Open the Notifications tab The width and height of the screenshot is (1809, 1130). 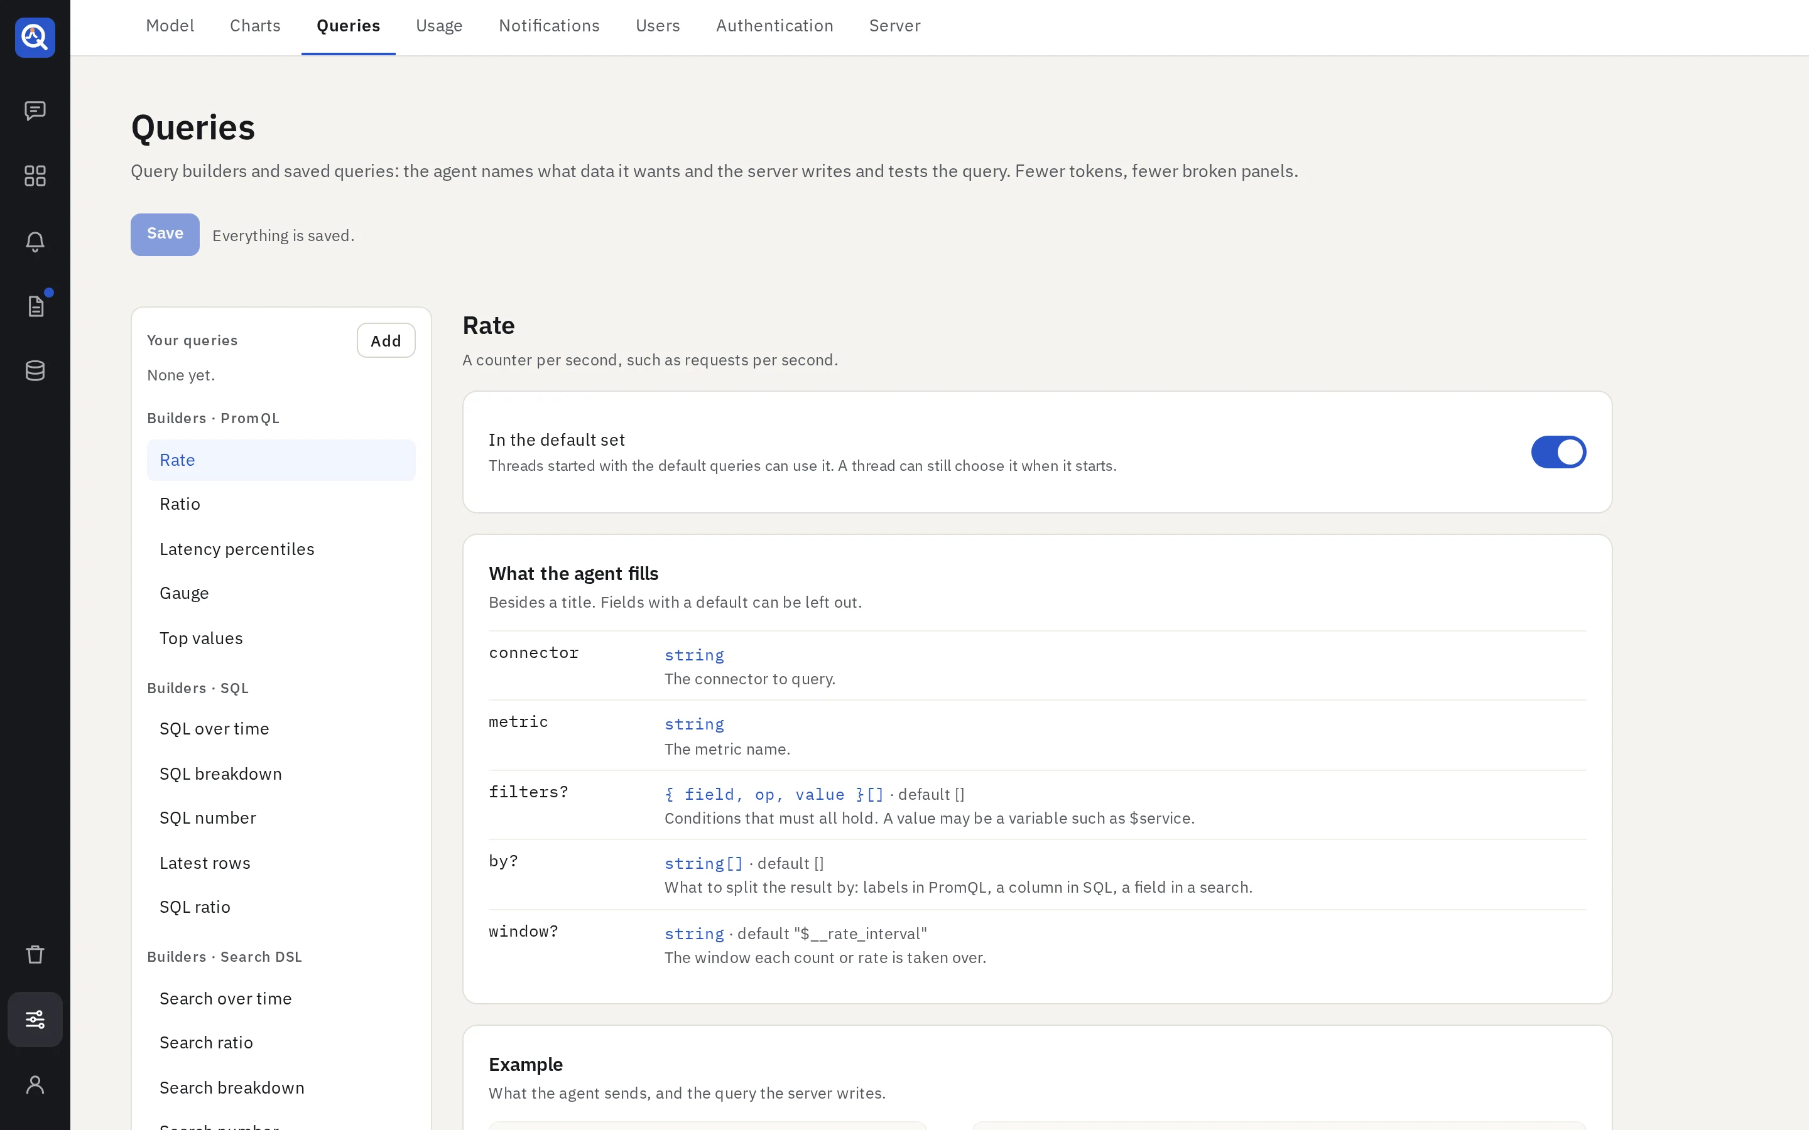549,26
